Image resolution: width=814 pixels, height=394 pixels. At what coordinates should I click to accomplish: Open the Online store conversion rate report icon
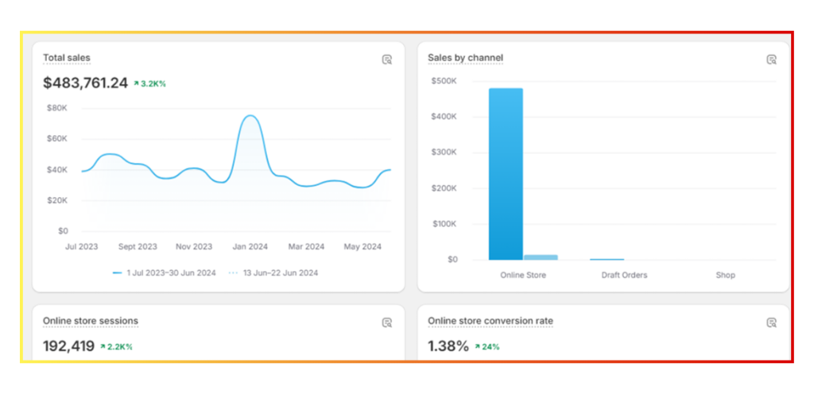pos(771,323)
